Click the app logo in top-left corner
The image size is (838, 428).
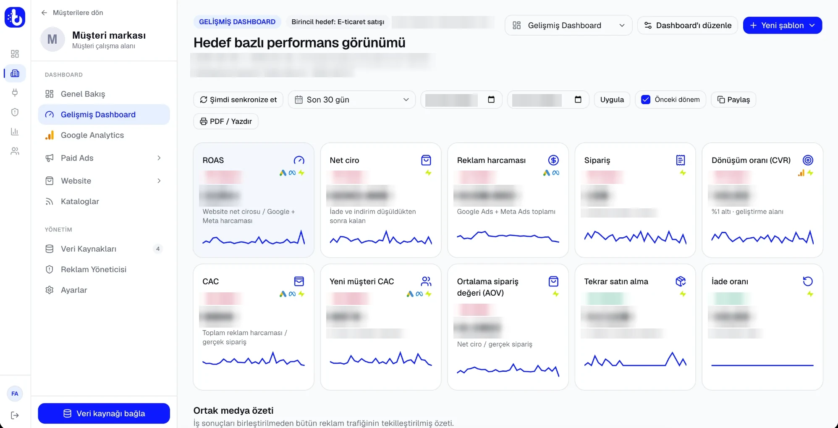[15, 17]
